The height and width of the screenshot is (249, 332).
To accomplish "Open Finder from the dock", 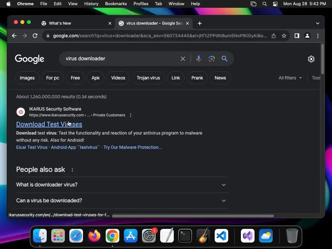I will click(x=40, y=235).
